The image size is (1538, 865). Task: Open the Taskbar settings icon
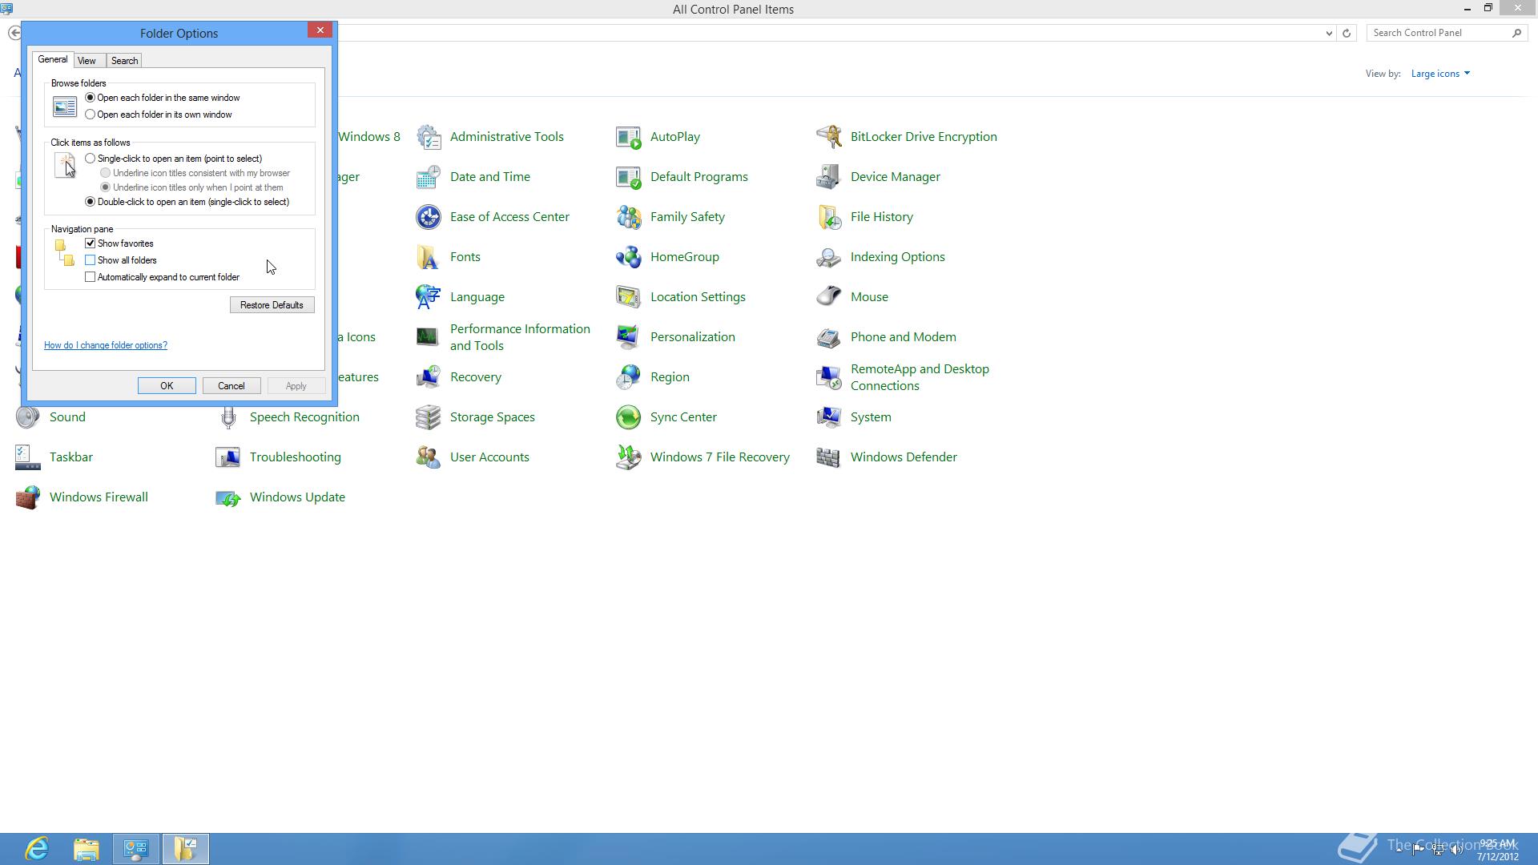pyautogui.click(x=28, y=457)
